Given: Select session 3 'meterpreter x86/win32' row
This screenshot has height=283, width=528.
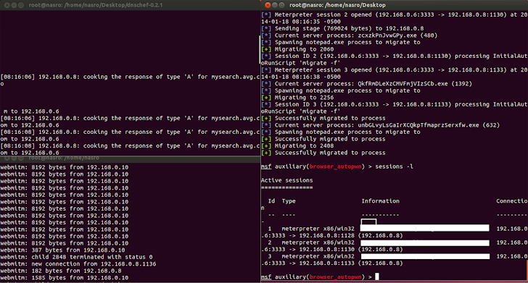Looking at the screenshot, I should [x=395, y=256].
